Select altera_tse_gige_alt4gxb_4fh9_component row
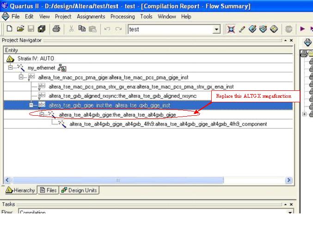The image size is (313, 230). (x=148, y=124)
